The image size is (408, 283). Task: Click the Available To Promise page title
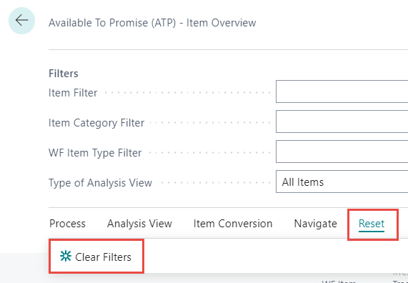(x=152, y=23)
